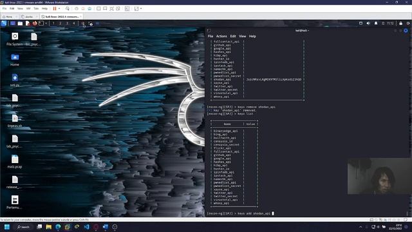The image size is (412, 232).
Task: Open terminal Edit menu
Action: (x=233, y=36)
